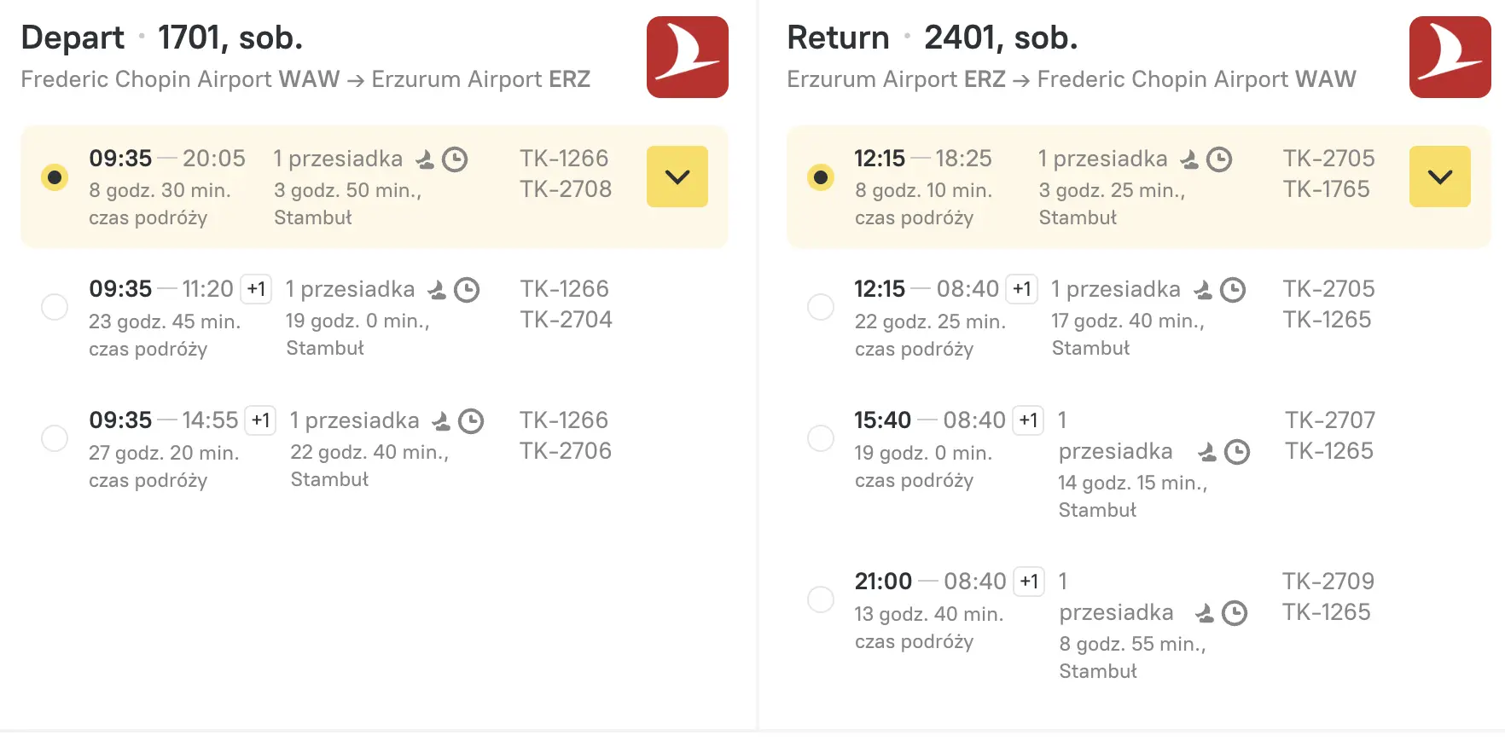
Task: Click clock icon on 12:15–08:40 return flight
Action: (1233, 290)
